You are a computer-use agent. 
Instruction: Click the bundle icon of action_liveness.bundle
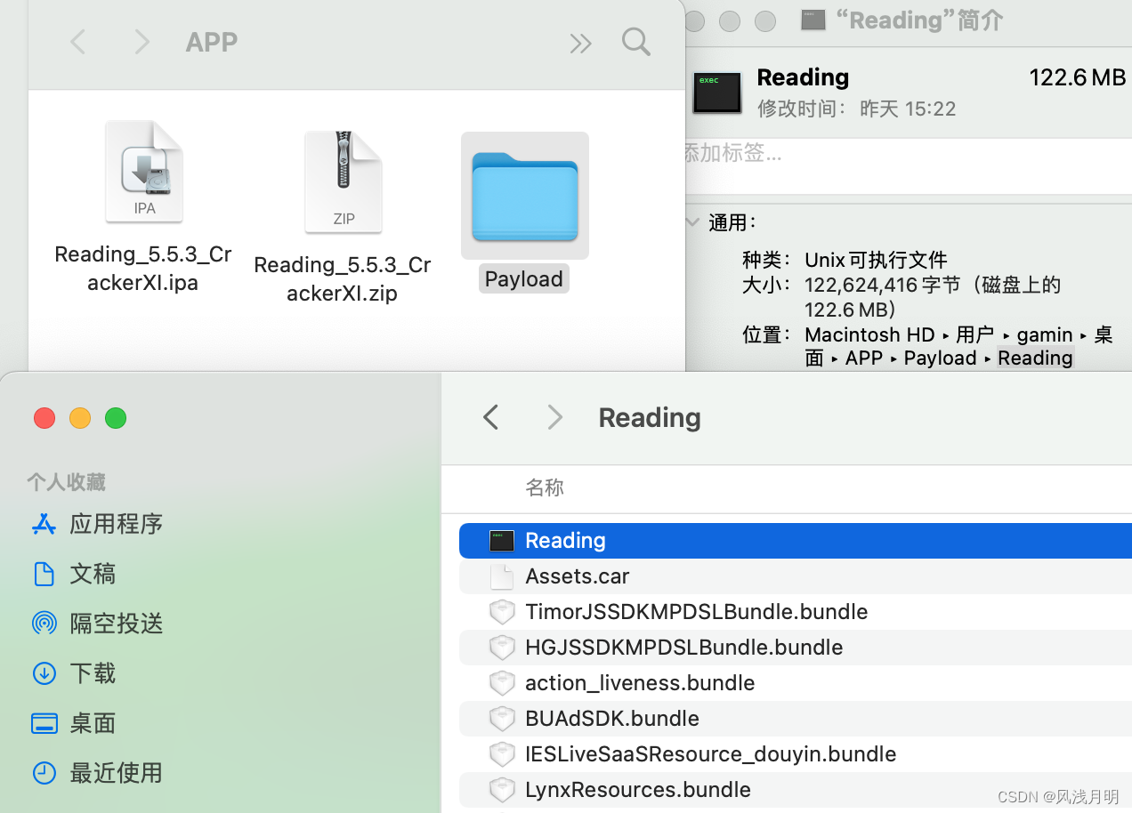(502, 683)
